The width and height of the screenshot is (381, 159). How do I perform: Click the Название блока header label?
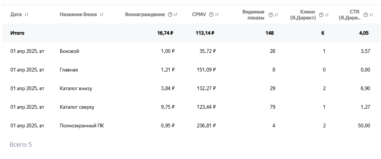pyautogui.click(x=78, y=15)
